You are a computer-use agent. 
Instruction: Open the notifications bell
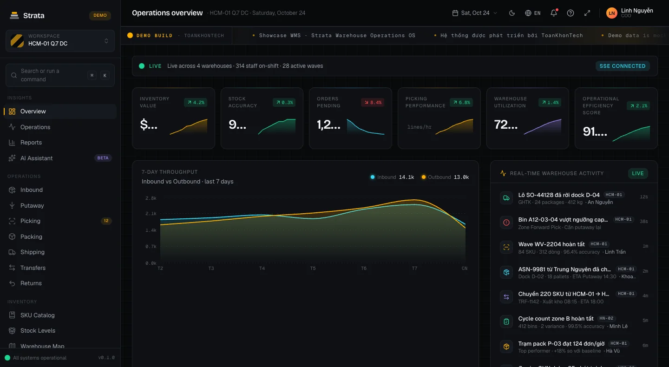(x=554, y=13)
